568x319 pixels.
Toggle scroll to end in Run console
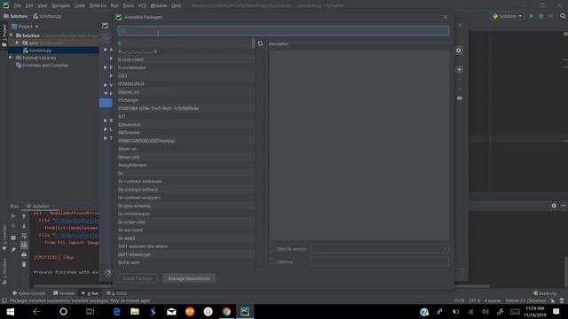tap(24, 245)
